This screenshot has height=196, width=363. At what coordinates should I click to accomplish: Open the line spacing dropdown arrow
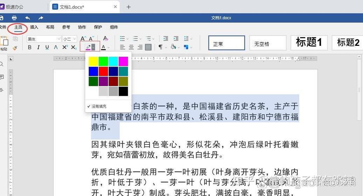tap(191, 39)
